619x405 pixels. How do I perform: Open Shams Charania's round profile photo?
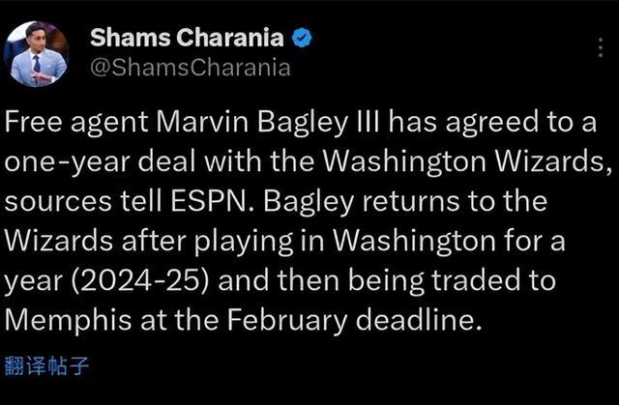coord(37,54)
